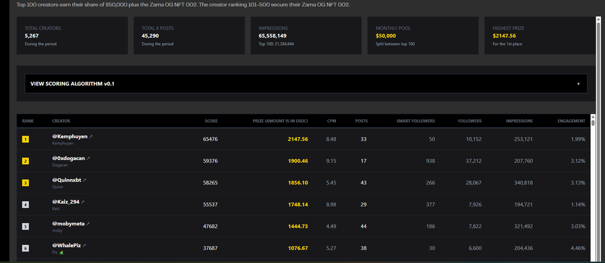605x263 pixels.
Task: Open profile arrow icon beside @Kaiz_294
Action: click(x=83, y=201)
